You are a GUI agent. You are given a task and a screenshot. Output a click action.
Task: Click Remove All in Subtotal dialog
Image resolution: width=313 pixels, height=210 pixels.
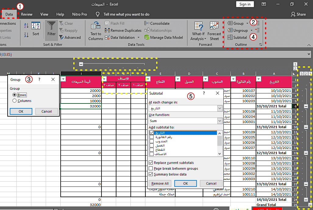pos(160,183)
